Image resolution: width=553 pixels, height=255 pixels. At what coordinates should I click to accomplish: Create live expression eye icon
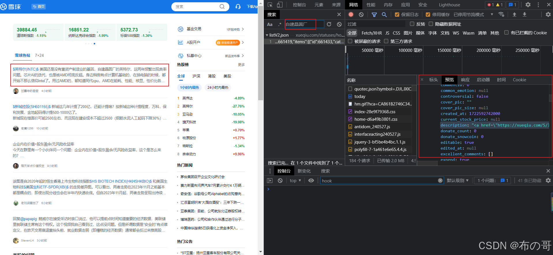pos(311,180)
